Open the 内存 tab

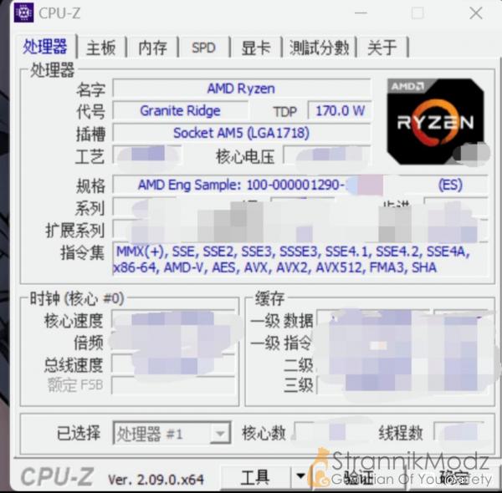click(x=153, y=48)
